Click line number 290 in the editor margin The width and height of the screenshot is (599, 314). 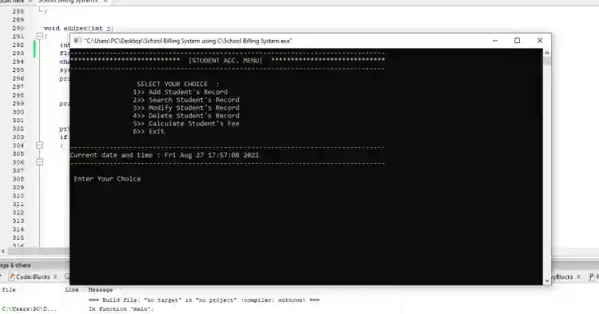tap(18, 28)
